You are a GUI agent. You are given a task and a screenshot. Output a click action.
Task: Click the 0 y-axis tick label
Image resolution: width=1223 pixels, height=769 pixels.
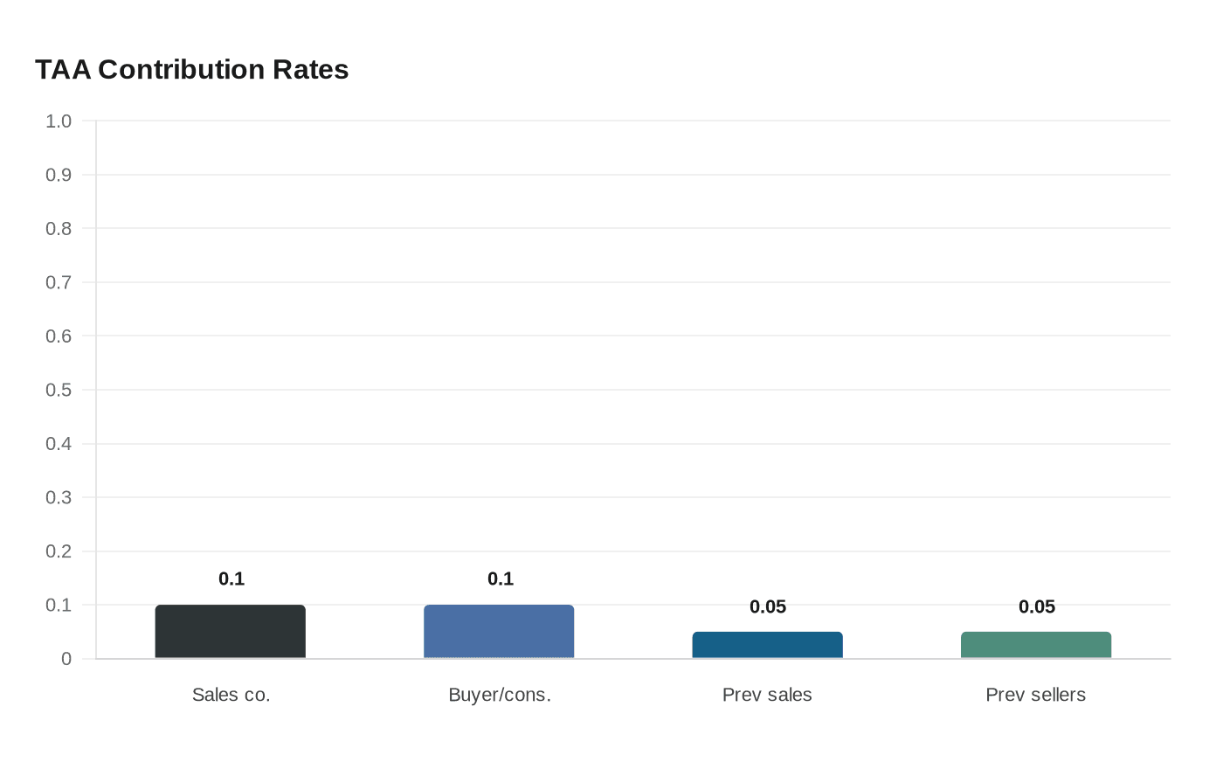(x=66, y=659)
